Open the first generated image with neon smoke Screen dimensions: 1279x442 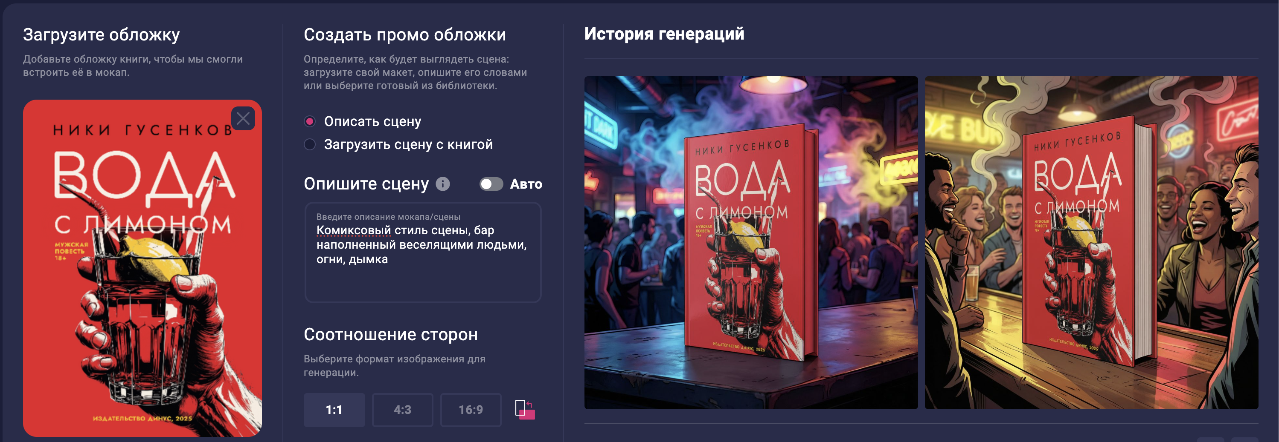tap(751, 242)
